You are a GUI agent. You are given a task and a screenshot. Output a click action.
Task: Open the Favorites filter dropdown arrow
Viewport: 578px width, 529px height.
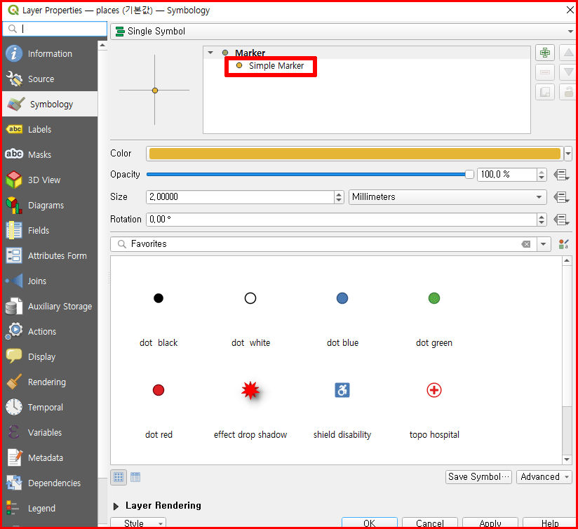point(544,244)
